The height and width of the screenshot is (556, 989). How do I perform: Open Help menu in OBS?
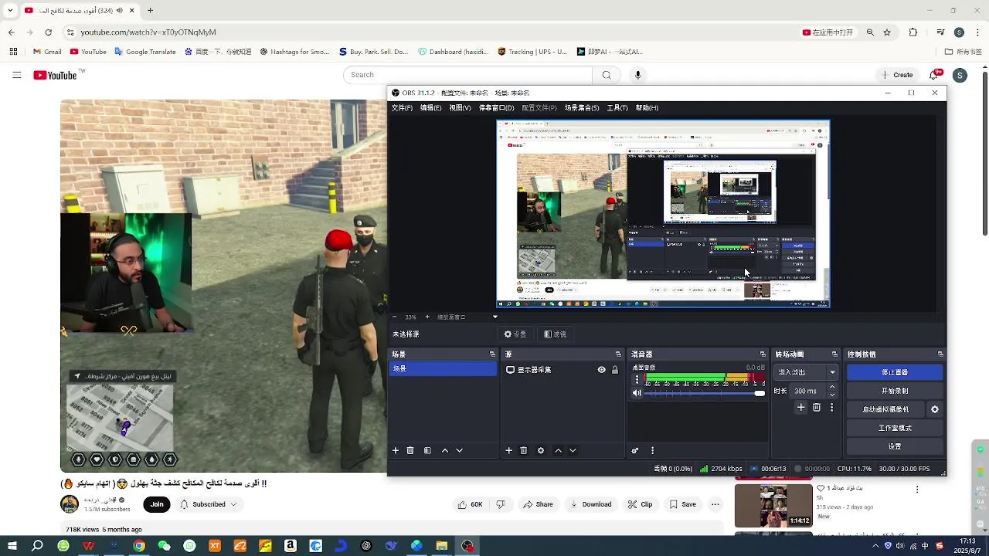[647, 108]
